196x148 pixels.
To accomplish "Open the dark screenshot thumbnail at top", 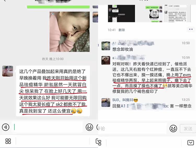I will [121, 13].
